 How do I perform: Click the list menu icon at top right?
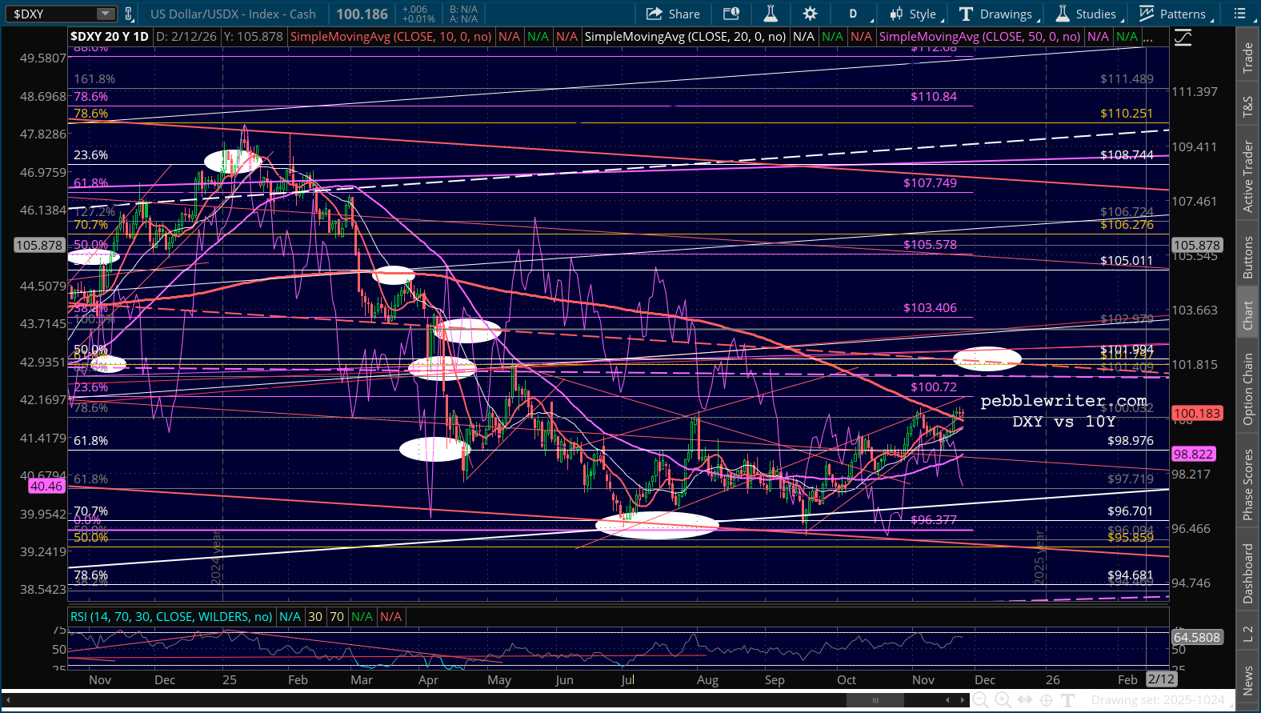click(x=1239, y=14)
